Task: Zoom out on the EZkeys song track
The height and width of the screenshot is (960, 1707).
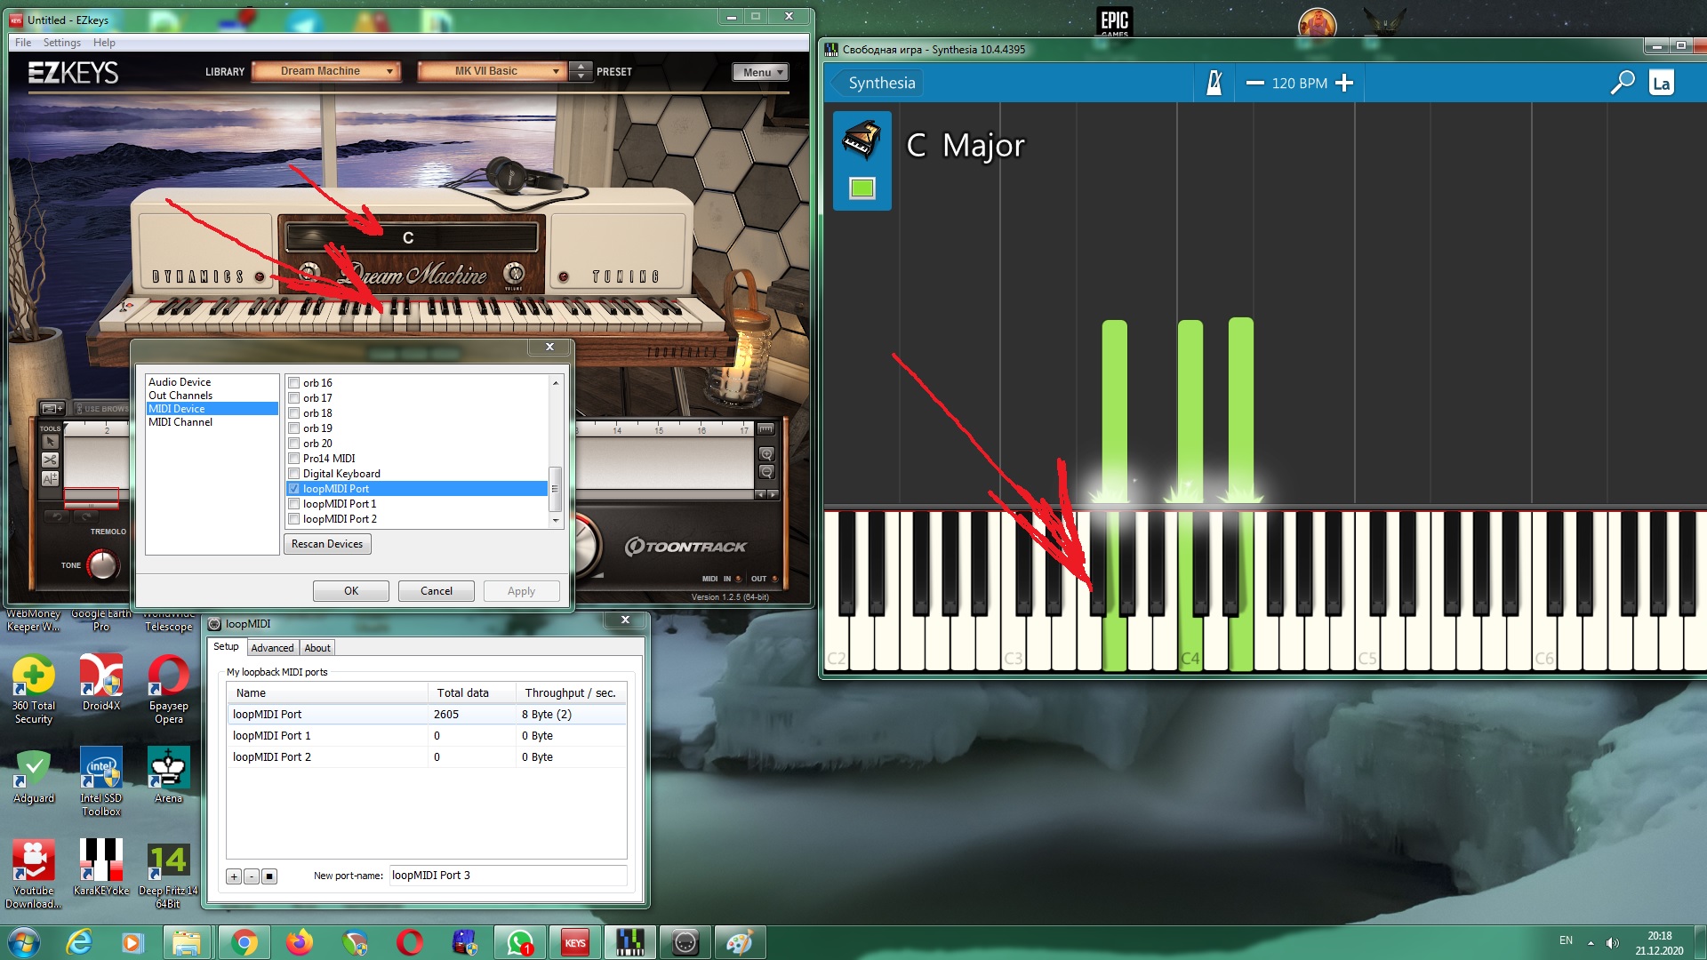Action: pyautogui.click(x=766, y=472)
